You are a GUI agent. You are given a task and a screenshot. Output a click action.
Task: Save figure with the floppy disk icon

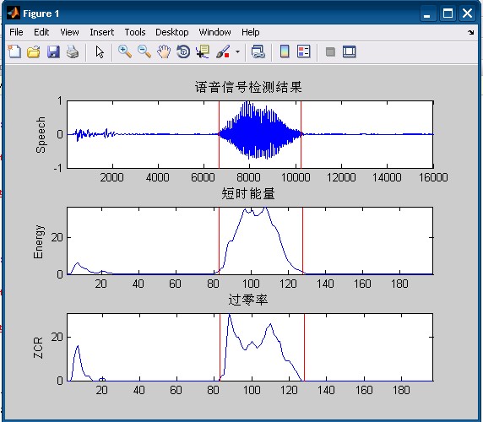53,51
